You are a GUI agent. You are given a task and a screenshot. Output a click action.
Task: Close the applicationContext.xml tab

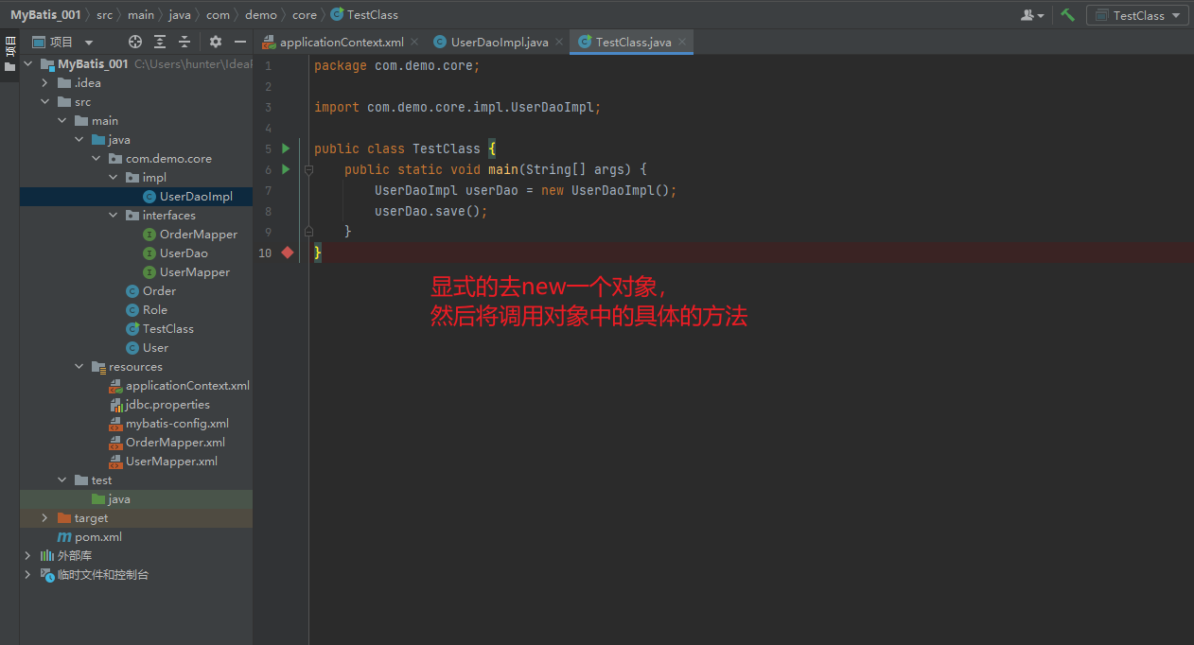click(414, 43)
